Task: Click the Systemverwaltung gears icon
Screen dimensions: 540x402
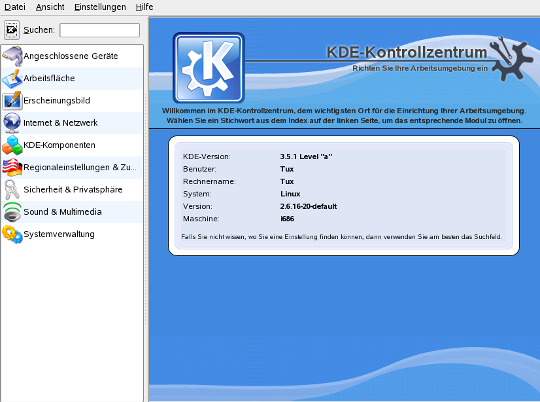Action: pyautogui.click(x=12, y=234)
